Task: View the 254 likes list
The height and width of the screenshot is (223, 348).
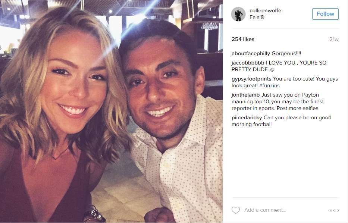Action: [243, 39]
